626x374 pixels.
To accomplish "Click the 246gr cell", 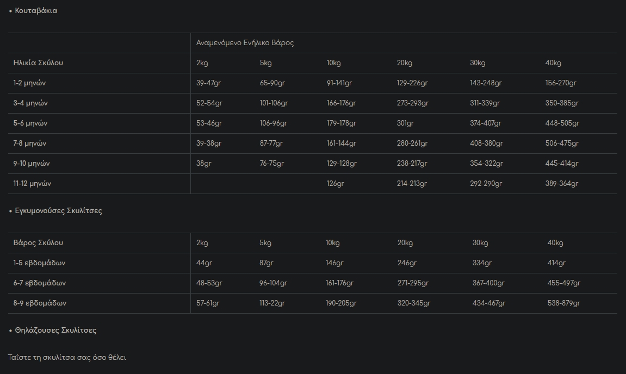I will (x=407, y=263).
